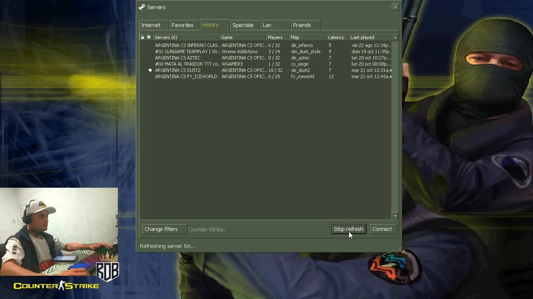Screen dimensions: 533x299
Task: Click the de_aztec map cell
Action: coord(300,58)
